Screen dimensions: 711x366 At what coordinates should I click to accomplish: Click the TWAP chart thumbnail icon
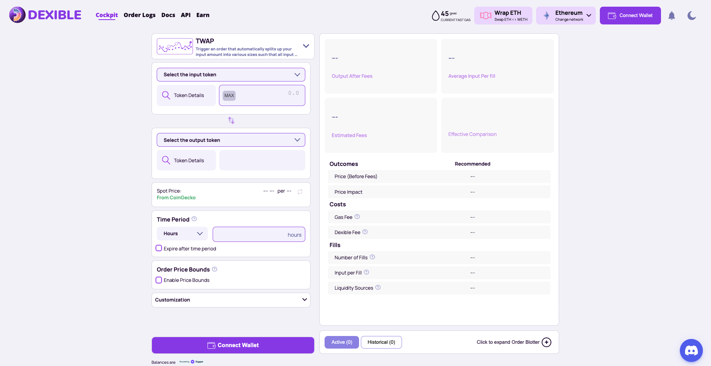click(x=175, y=46)
